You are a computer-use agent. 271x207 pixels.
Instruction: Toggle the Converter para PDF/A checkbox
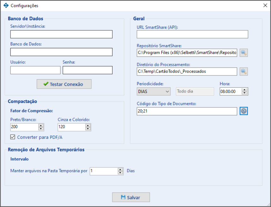[x=13, y=137]
